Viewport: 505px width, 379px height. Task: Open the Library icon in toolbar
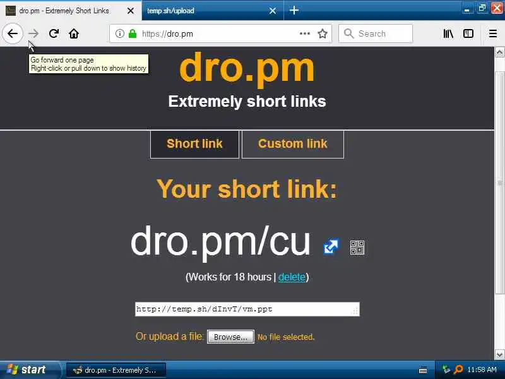(448, 33)
